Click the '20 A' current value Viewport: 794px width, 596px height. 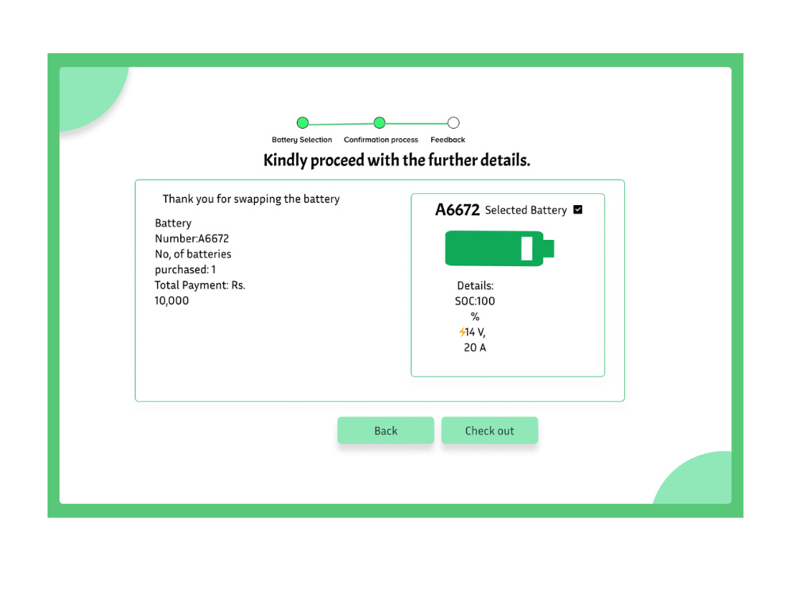point(475,348)
